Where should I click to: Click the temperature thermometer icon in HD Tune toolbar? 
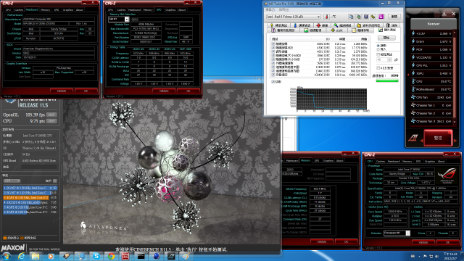click(326, 17)
